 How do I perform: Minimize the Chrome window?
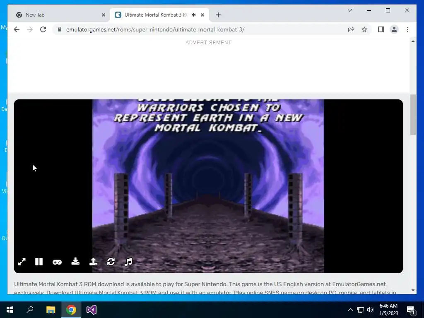(x=369, y=10)
